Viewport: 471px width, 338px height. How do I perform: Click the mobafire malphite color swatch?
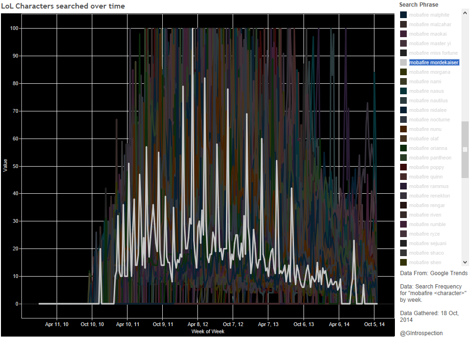(x=403, y=15)
